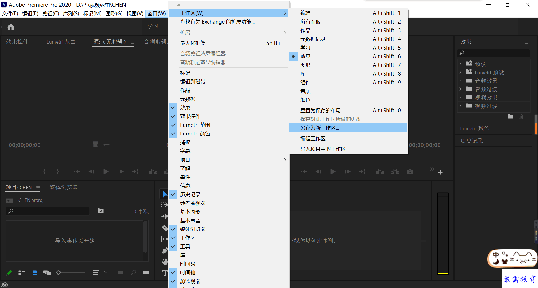Image resolution: width=538 pixels, height=288 pixels.
Task: Expand the 视频过渡 folder
Action: pyautogui.click(x=460, y=106)
